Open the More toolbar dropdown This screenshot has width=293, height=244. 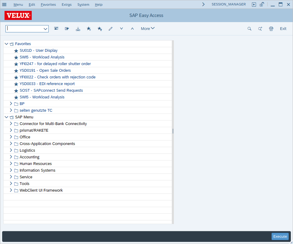[x=148, y=29]
